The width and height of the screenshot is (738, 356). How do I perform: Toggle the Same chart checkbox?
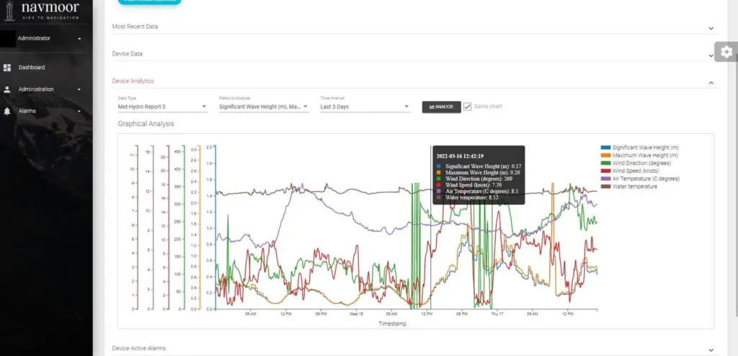467,107
